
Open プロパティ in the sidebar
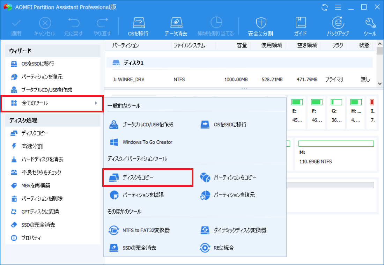click(53, 238)
